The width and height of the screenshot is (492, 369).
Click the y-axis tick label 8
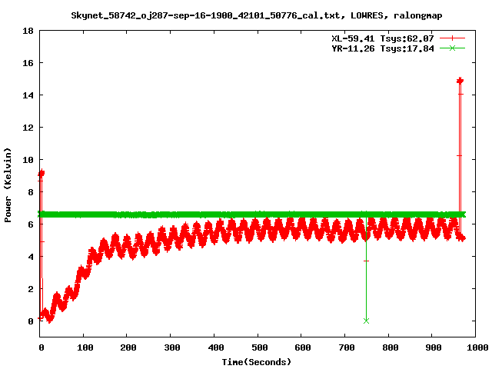[x=31, y=192]
